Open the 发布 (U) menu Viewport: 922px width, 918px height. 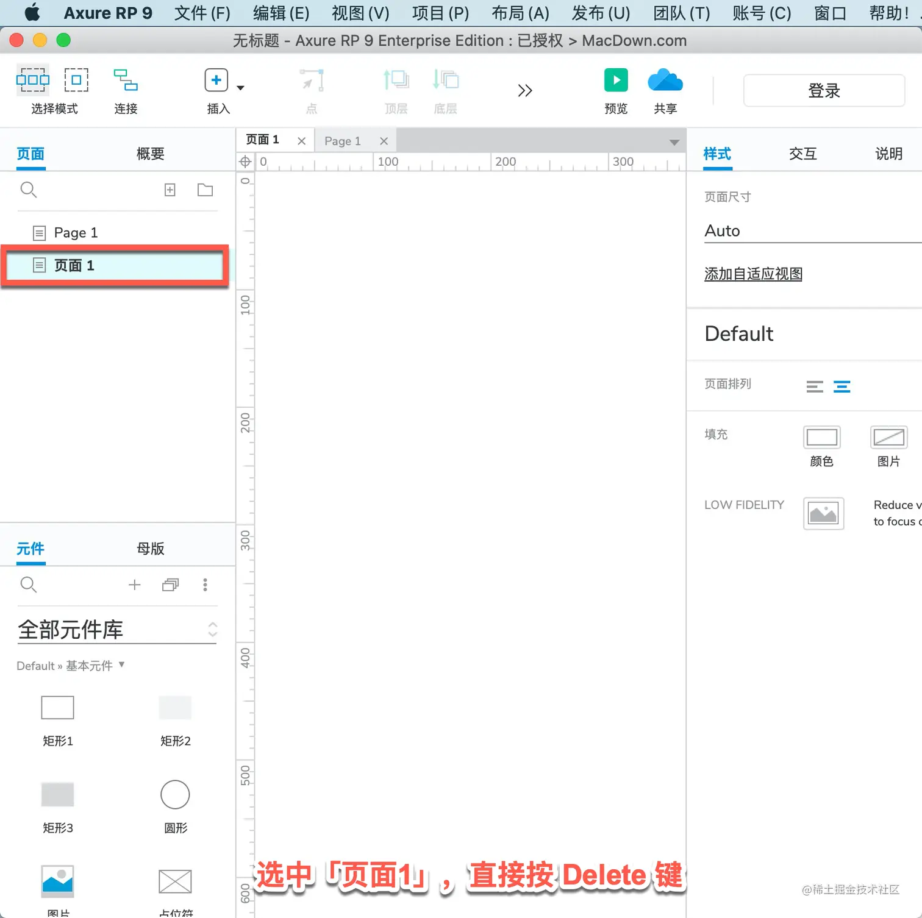pos(601,13)
